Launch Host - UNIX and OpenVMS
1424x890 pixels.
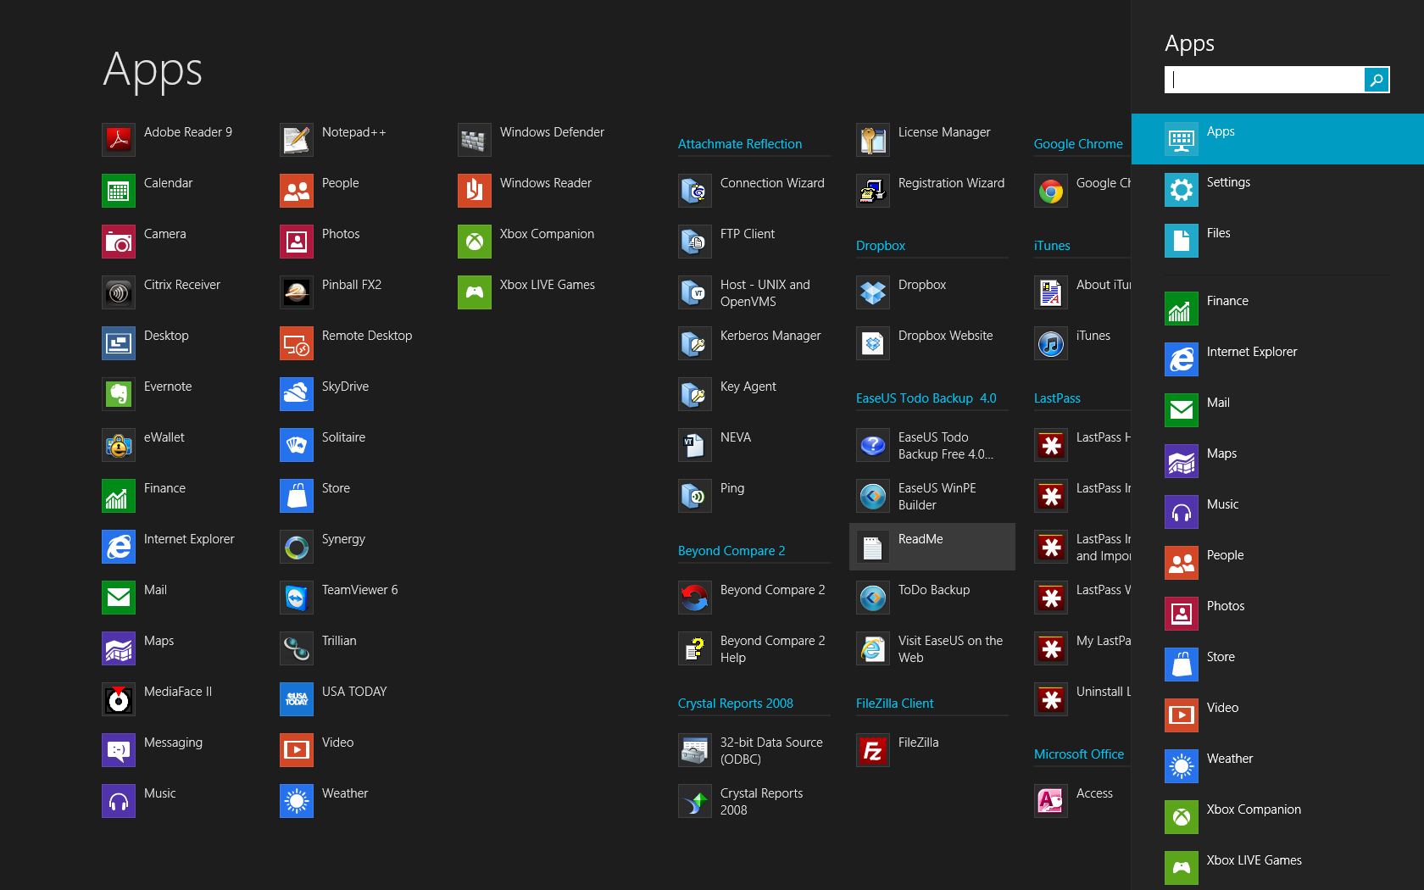[x=754, y=292]
